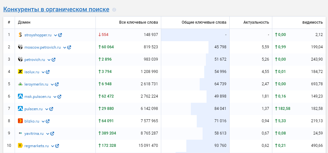Open external link icon for leroymerlin.ru
328x153 pixels.
[x=57, y=84]
